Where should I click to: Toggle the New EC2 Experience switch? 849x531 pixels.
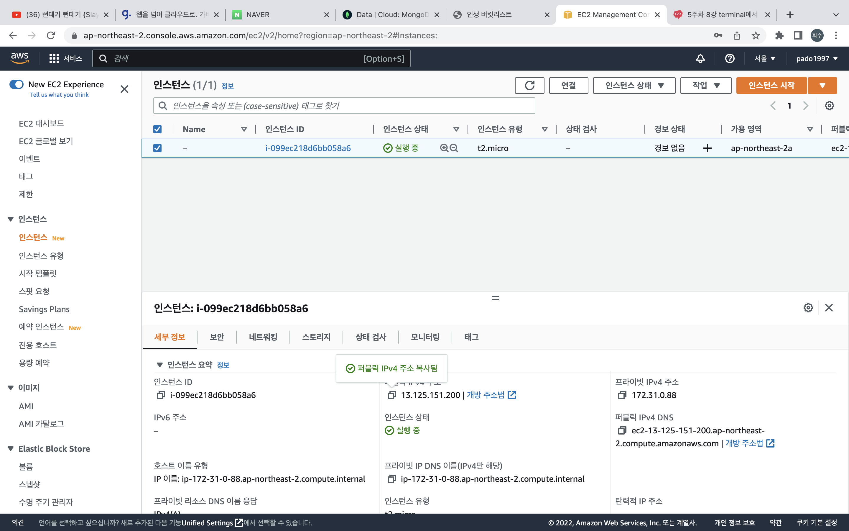[17, 84]
